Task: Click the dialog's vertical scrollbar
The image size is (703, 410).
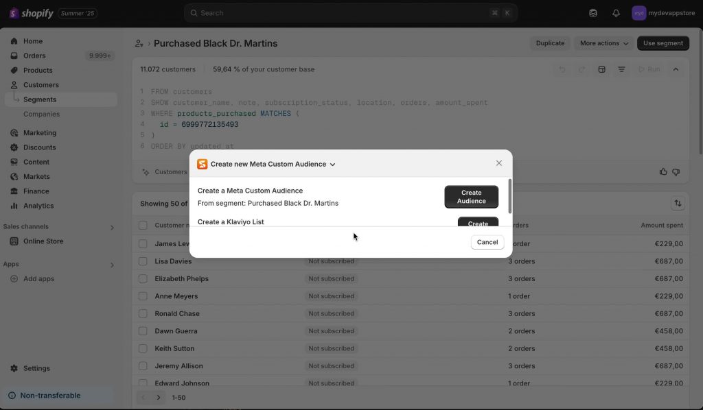Action: (510, 197)
